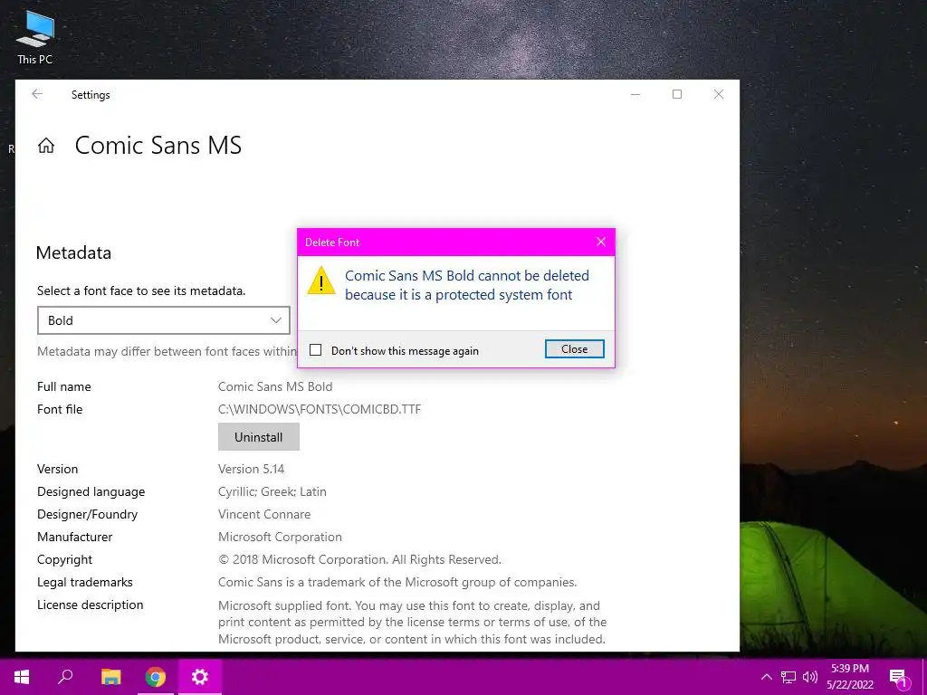Check Don't show this message again

(316, 350)
